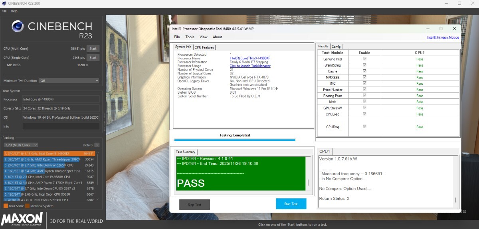Click the ranking list scroll up arrow
479x229 pixels.
point(97,153)
